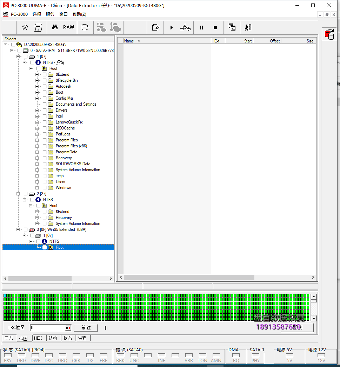Click the Extended partition 3 [0F] icon
Screen dimensions: 340x367
coord(32,229)
